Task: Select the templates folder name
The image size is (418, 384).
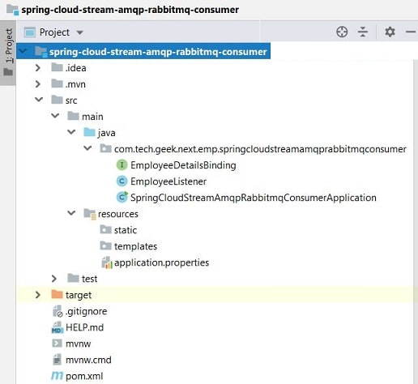Action: [135, 246]
